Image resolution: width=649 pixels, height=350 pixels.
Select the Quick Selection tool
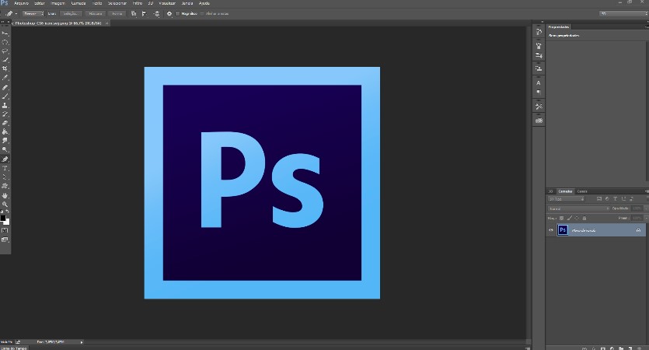click(5, 60)
